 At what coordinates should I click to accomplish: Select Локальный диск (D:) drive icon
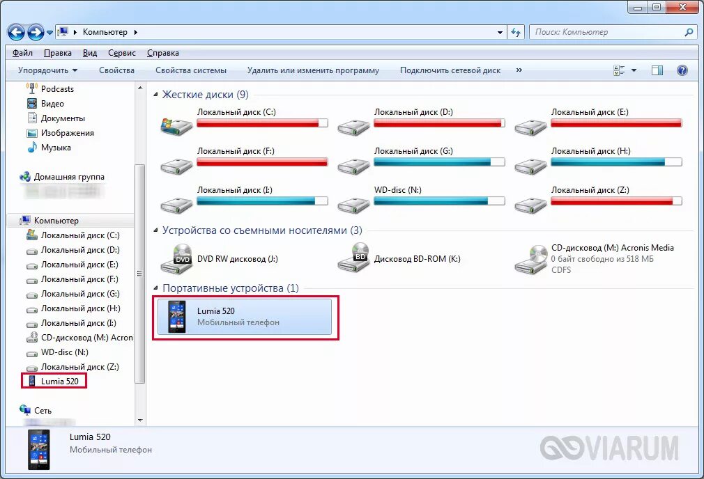[x=353, y=128]
